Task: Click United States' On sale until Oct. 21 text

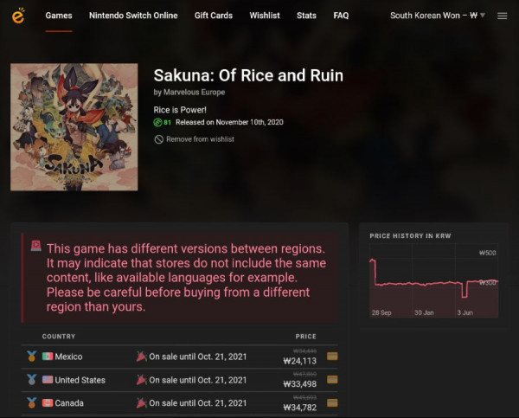Action: click(x=198, y=380)
